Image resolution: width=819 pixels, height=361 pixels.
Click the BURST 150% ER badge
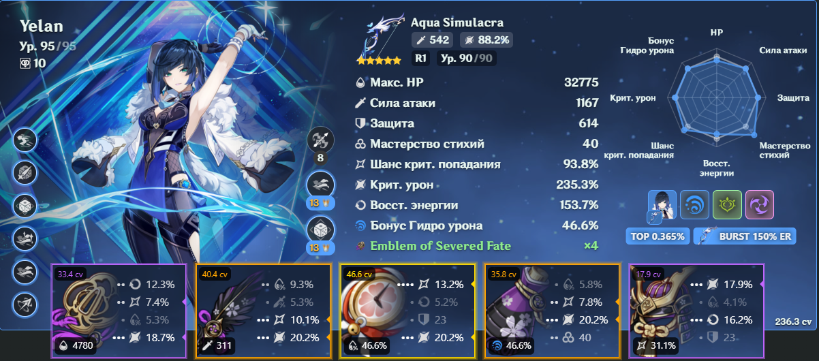pos(745,236)
